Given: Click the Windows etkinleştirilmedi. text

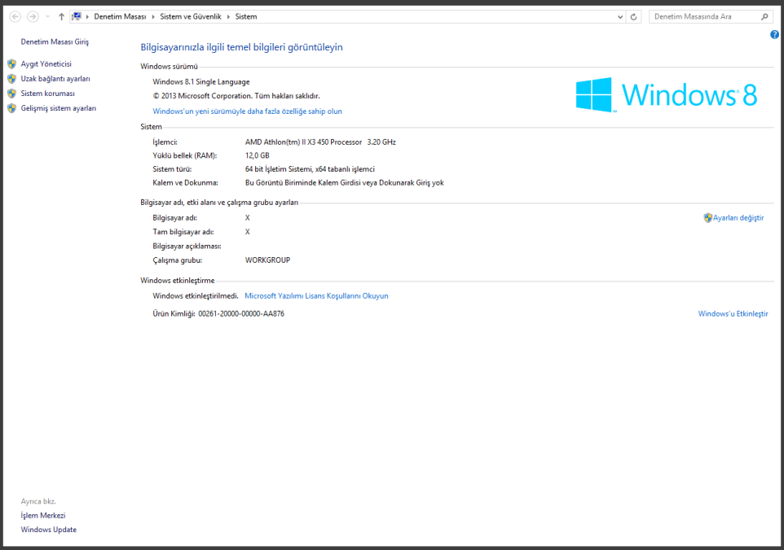Looking at the screenshot, I should click(x=196, y=296).
